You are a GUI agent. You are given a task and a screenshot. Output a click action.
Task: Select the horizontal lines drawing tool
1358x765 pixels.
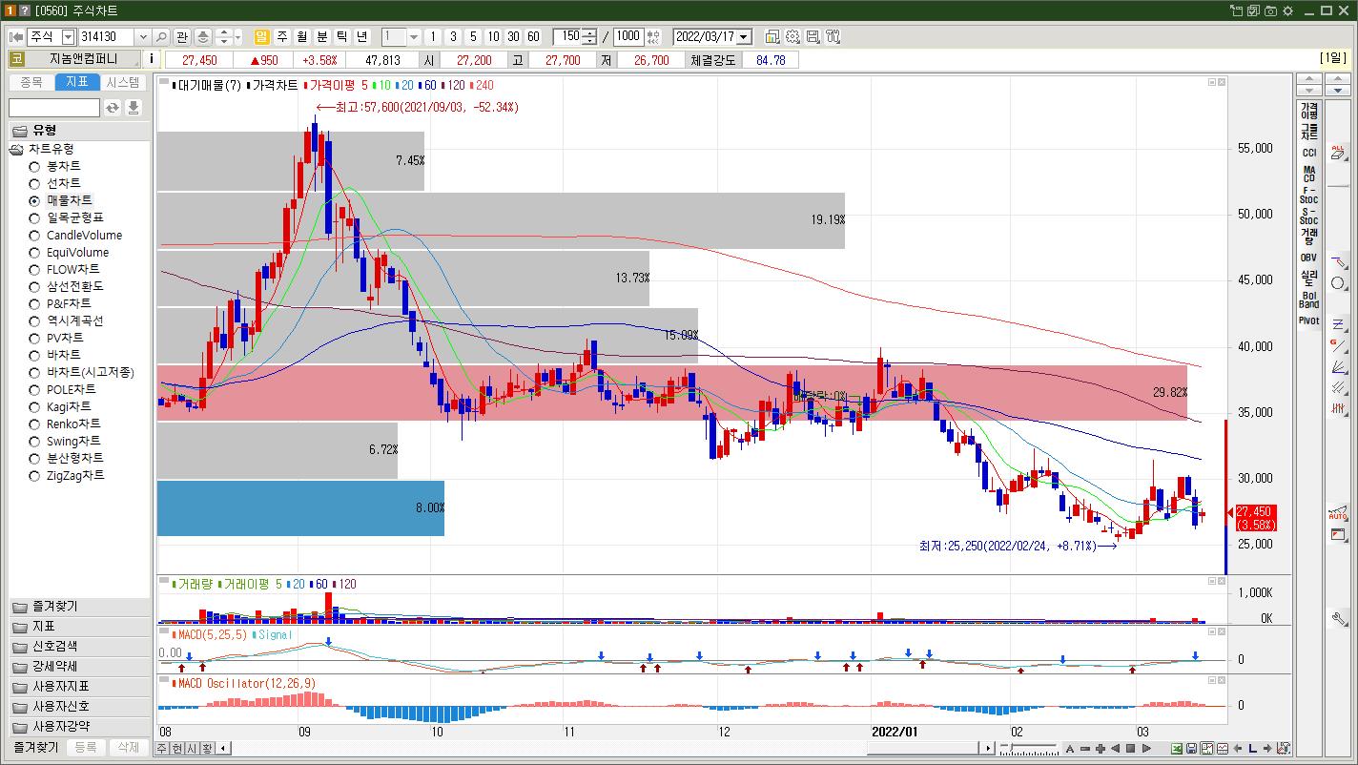coord(1338,324)
